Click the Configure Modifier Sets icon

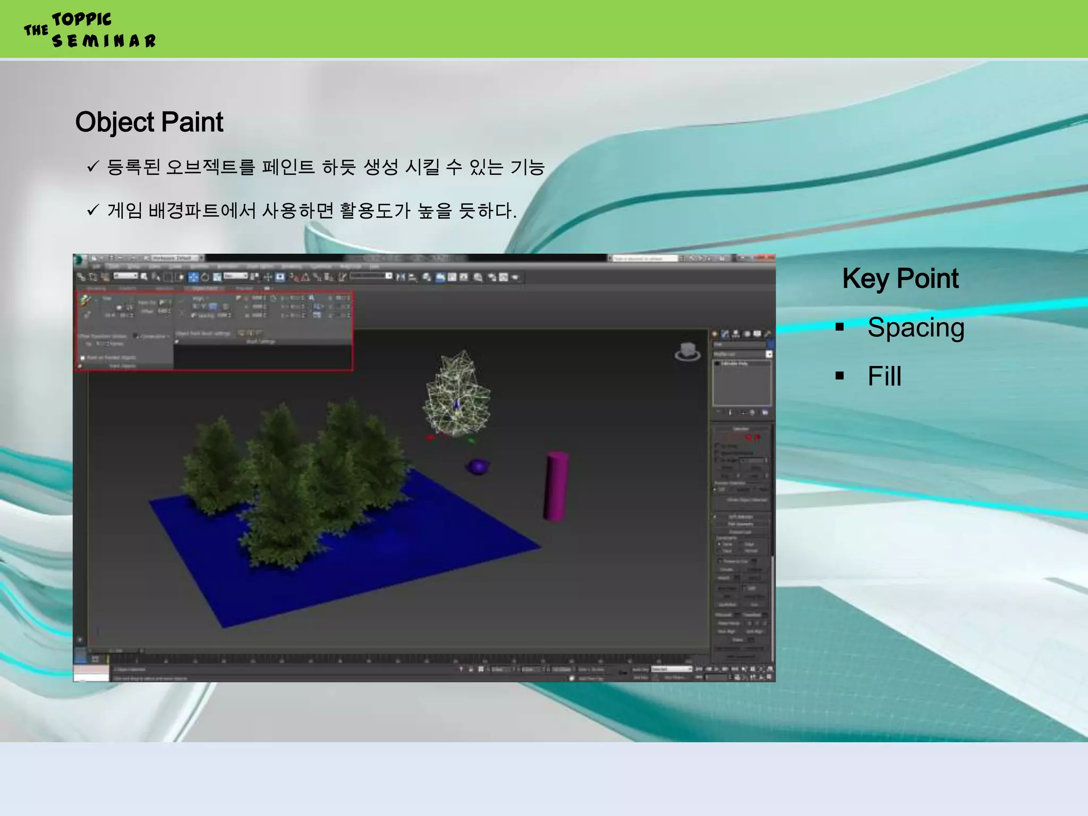pos(765,412)
